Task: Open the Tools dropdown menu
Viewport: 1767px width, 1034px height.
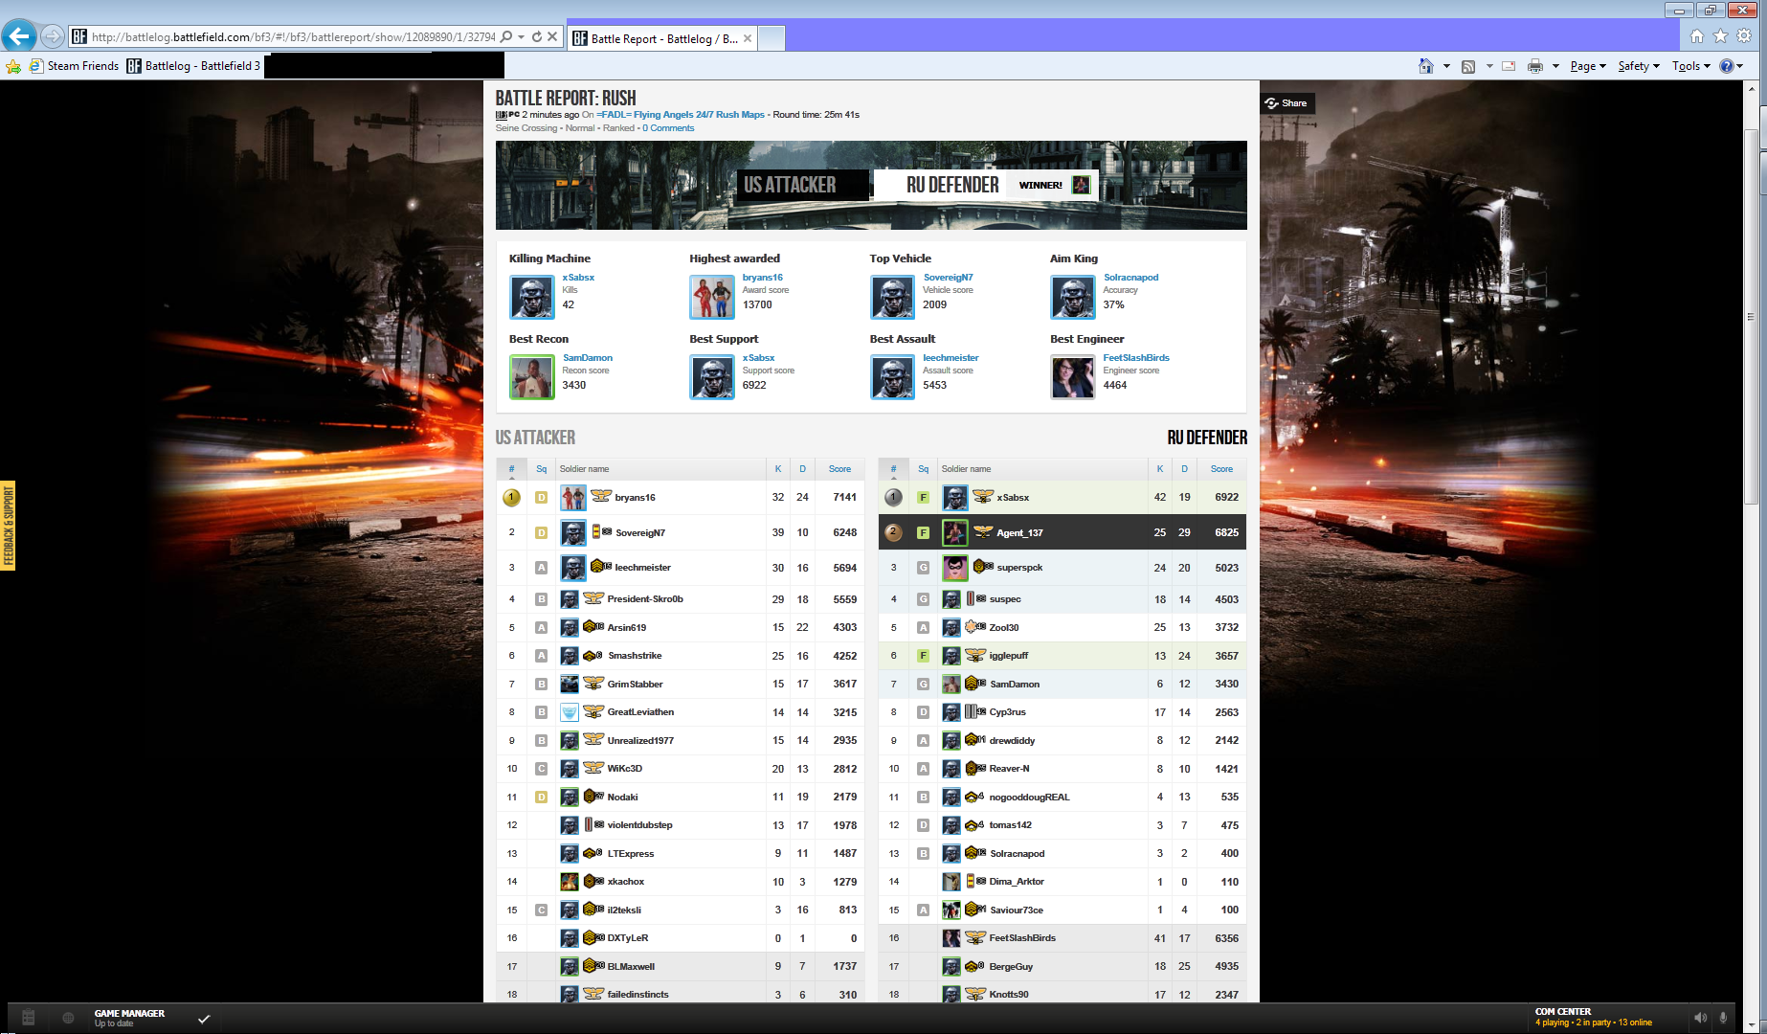Action: (x=1690, y=66)
